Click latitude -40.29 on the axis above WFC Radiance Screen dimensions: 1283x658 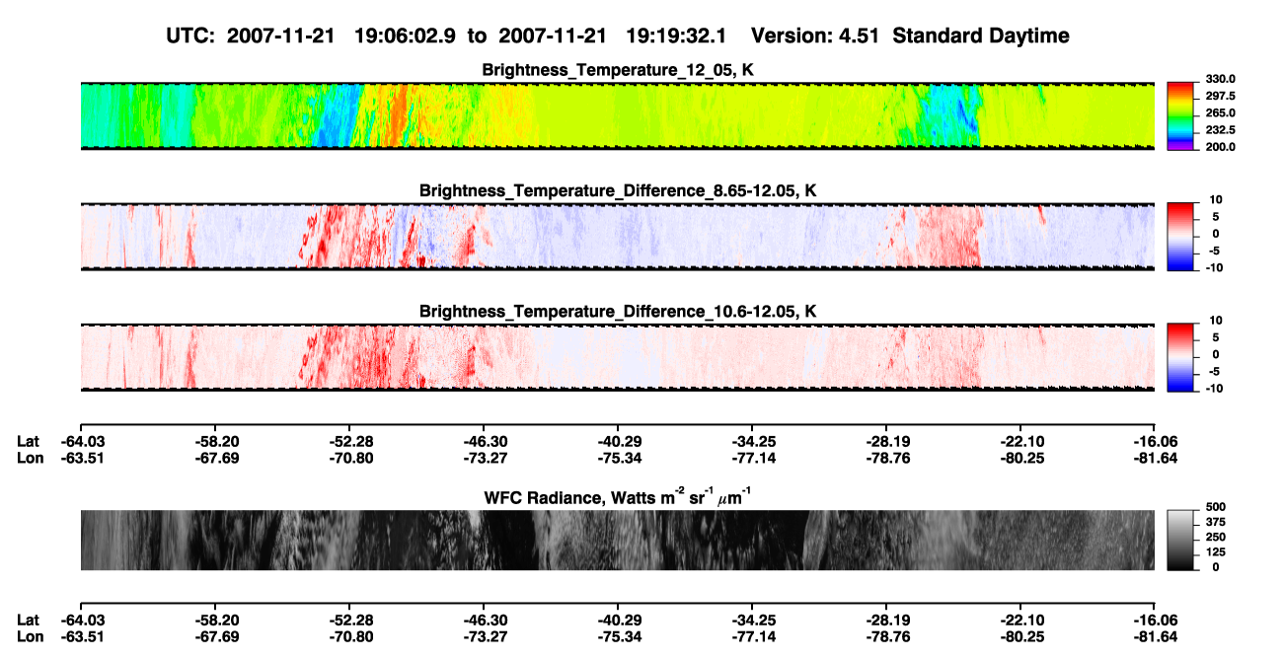point(618,442)
